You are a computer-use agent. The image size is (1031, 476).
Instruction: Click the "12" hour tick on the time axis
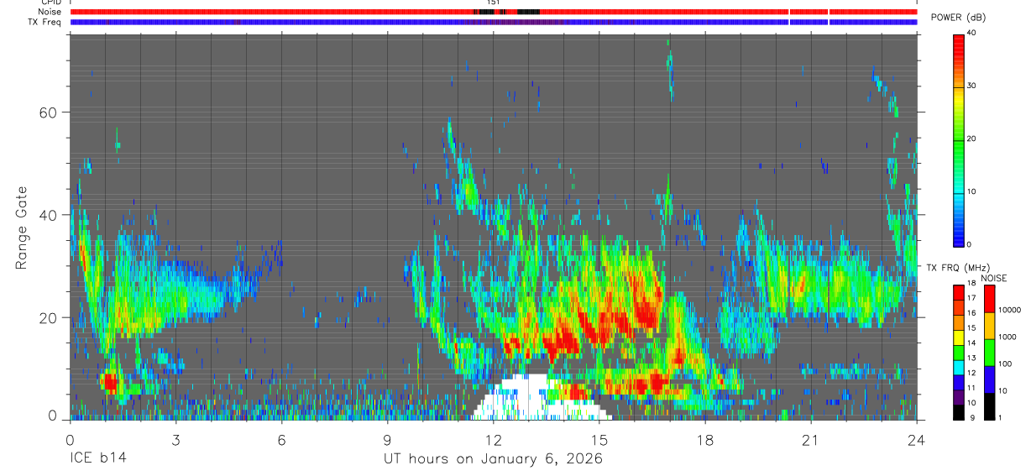[x=493, y=439]
